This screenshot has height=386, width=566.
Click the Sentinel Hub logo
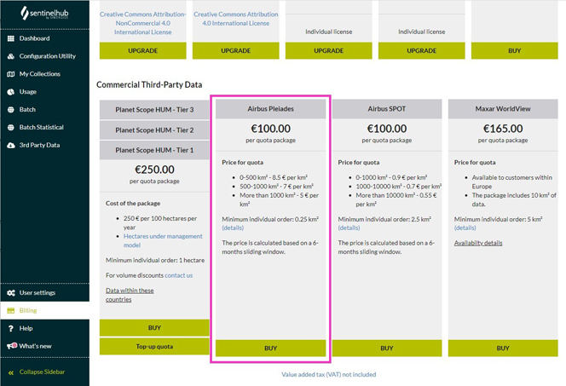[45, 14]
